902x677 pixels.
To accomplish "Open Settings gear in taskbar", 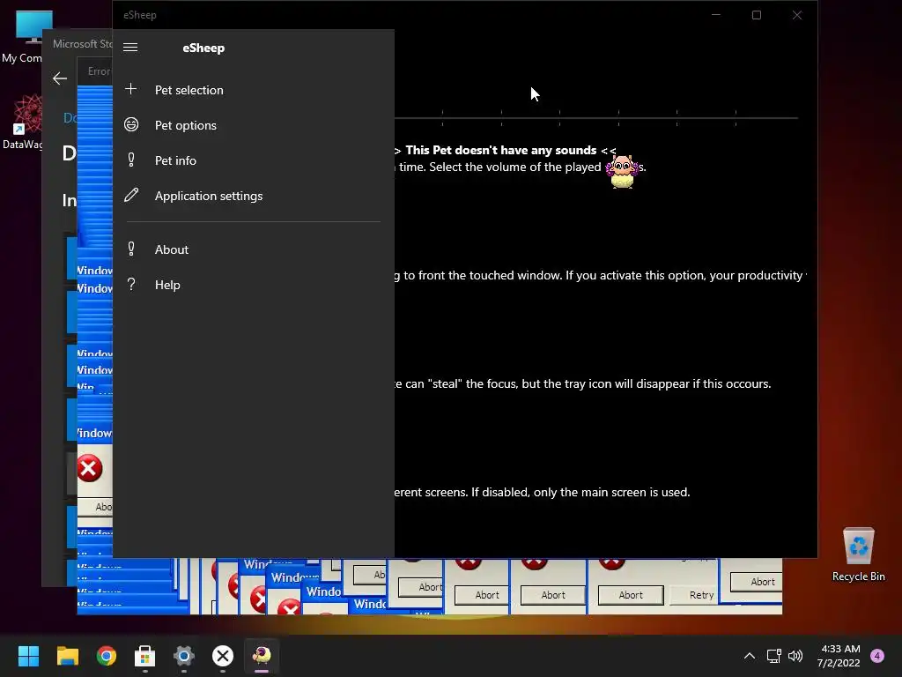I will 184,656.
